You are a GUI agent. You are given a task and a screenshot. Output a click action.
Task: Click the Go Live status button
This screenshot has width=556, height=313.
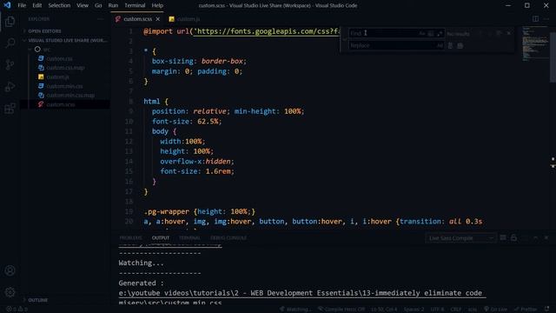(495, 310)
